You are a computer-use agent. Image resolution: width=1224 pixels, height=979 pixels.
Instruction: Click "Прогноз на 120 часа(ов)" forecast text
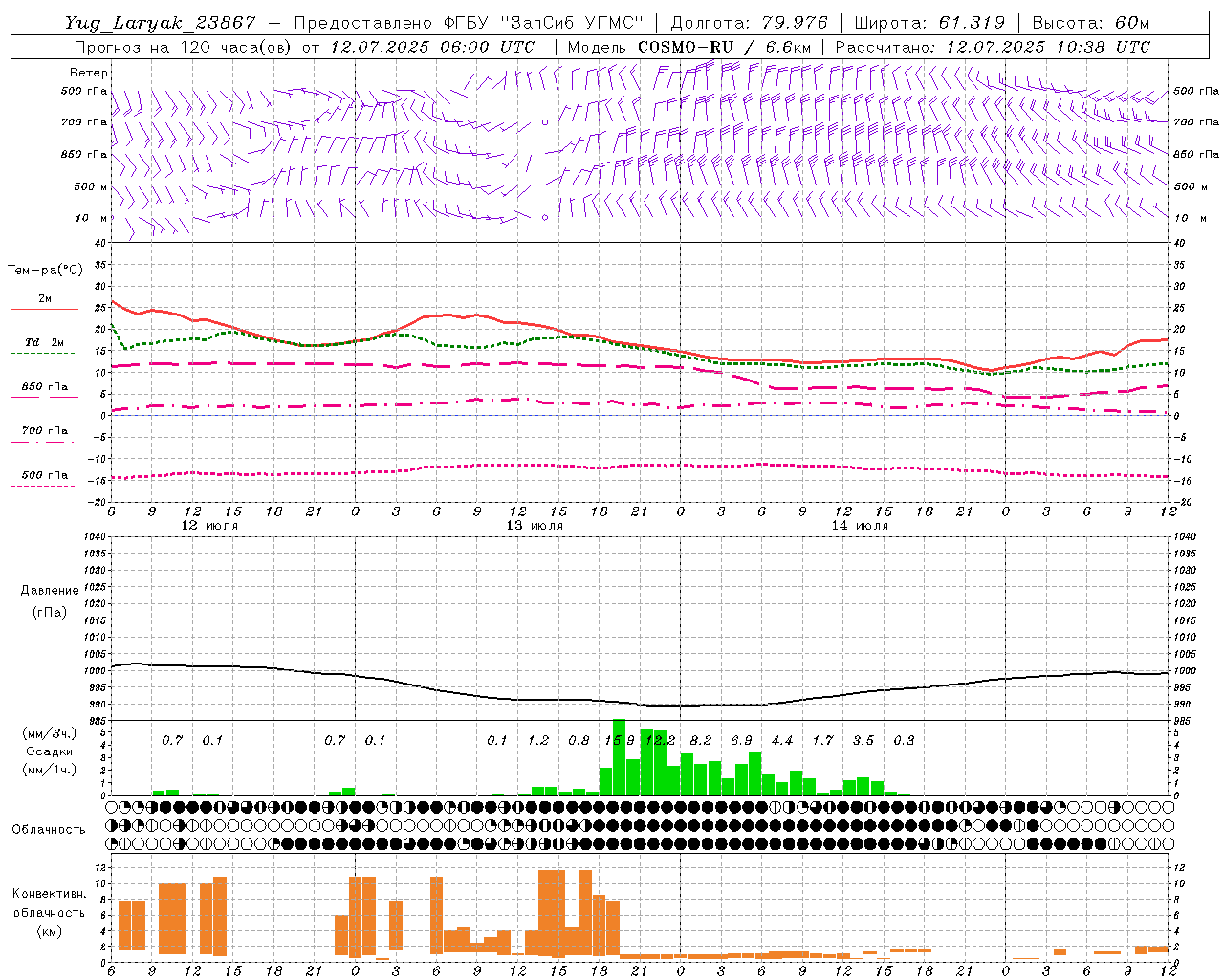pos(185,47)
